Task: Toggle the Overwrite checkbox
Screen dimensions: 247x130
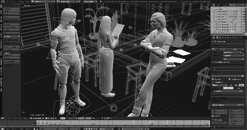Action: click(x=213, y=79)
